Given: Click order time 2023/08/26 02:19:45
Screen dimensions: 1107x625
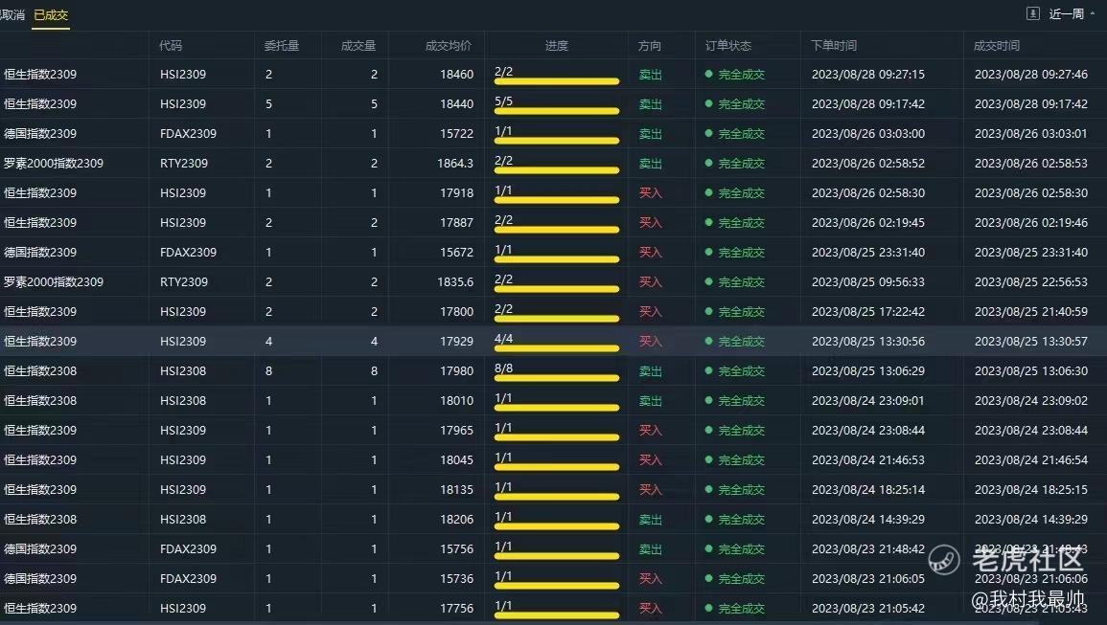Looking at the screenshot, I should click(x=867, y=222).
